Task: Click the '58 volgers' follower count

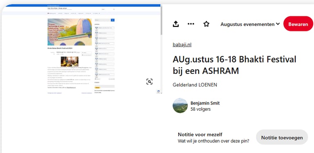Action: [200, 109]
